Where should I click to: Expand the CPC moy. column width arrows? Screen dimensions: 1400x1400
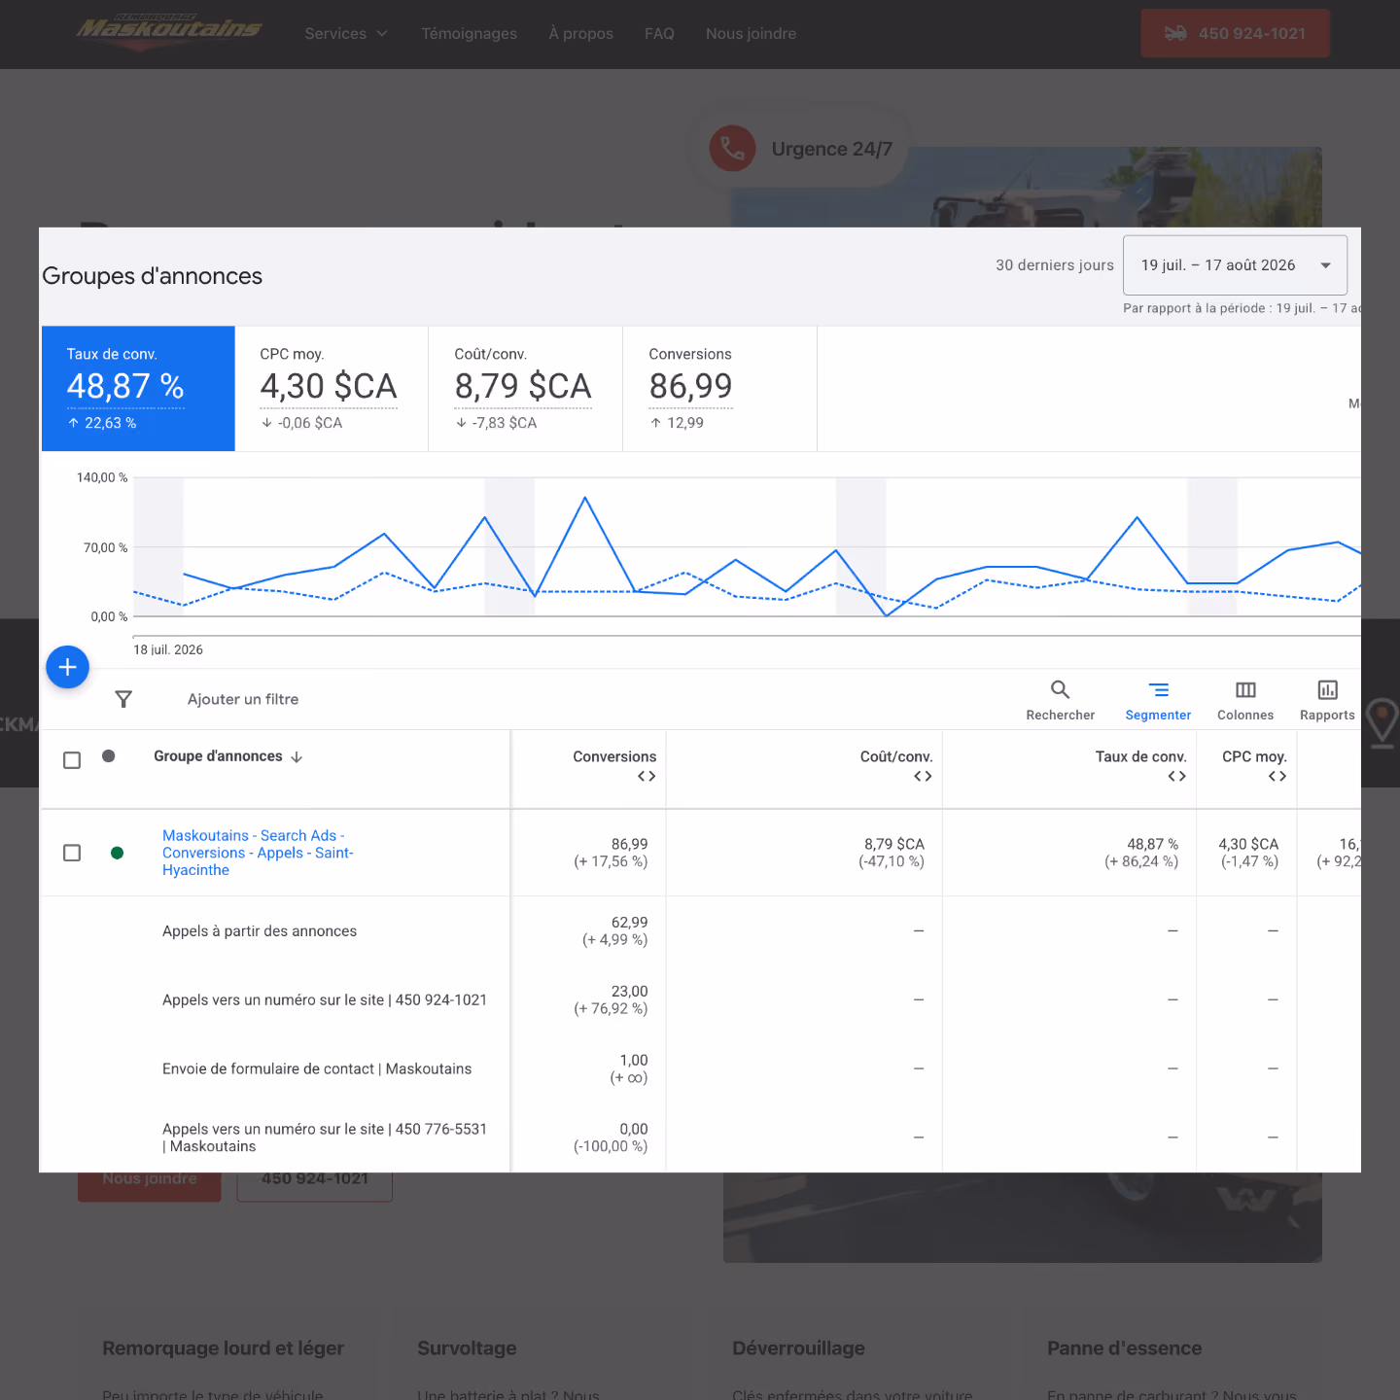pos(1277,776)
